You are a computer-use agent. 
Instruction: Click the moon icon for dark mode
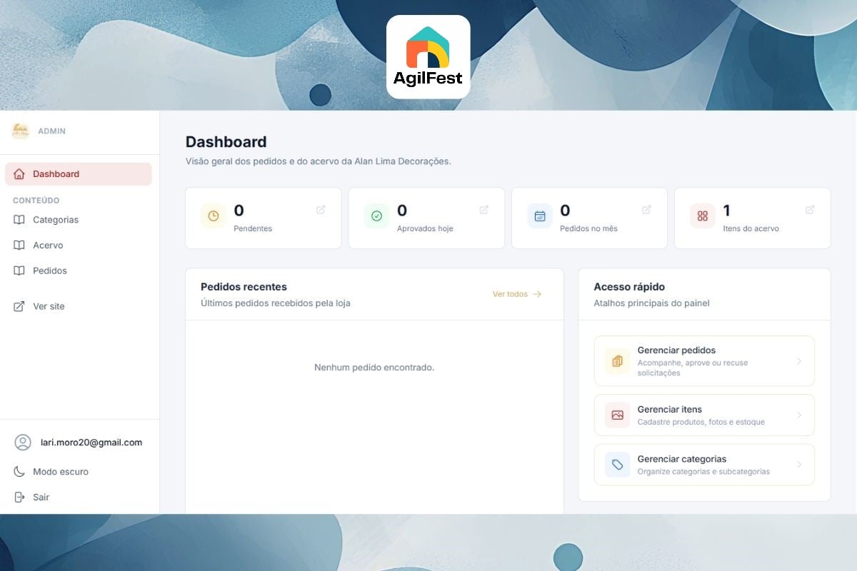click(19, 472)
